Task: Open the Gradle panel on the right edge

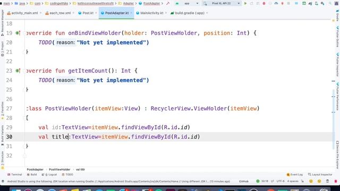Action: point(338,15)
